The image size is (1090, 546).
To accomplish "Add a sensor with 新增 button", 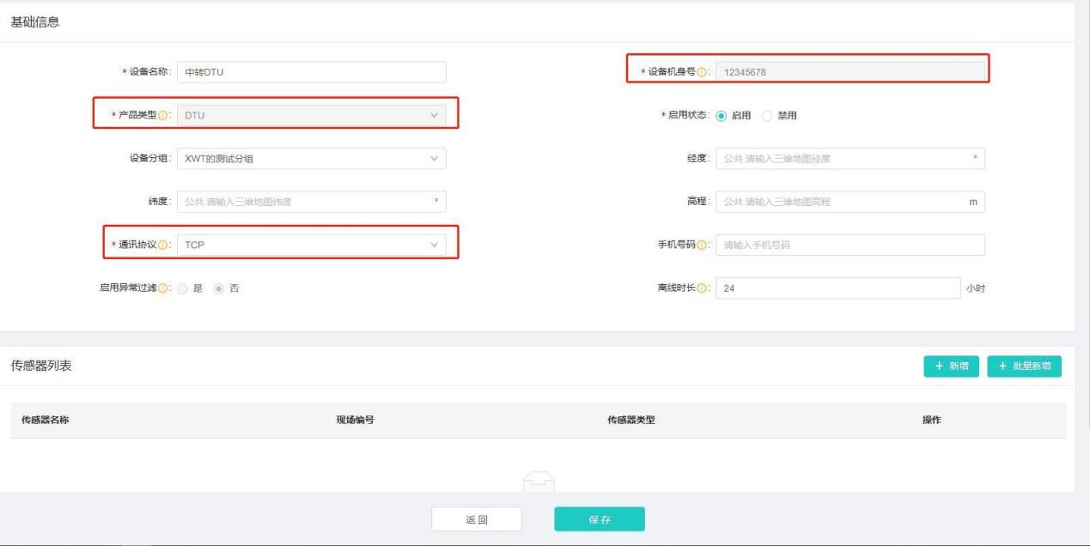I will (x=951, y=367).
